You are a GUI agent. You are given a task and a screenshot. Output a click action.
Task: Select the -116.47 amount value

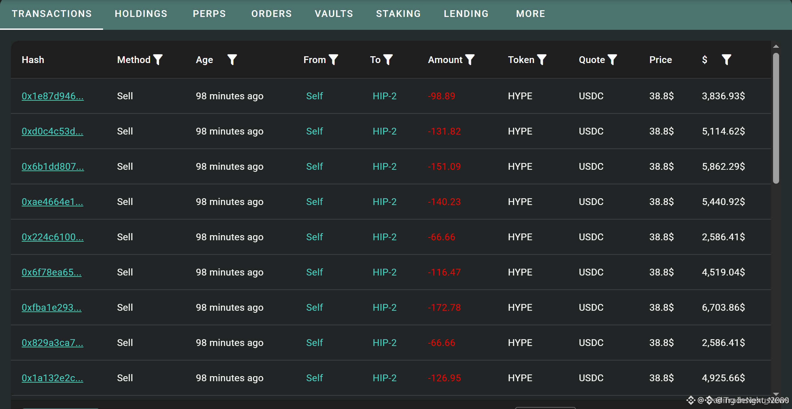[x=444, y=272]
